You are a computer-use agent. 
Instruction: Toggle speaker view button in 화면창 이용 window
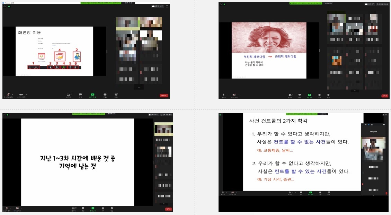tap(157, 6)
